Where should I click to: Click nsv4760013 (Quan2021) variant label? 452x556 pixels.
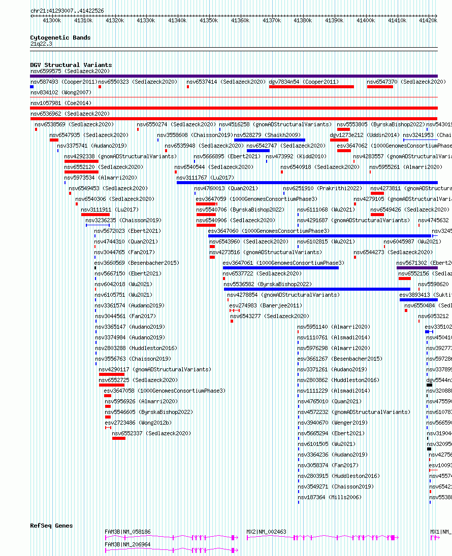pos(226,188)
